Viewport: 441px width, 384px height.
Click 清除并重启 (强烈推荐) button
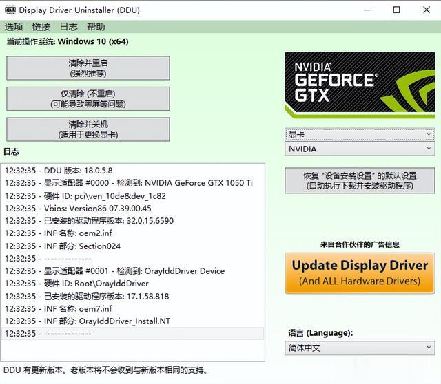(x=88, y=68)
